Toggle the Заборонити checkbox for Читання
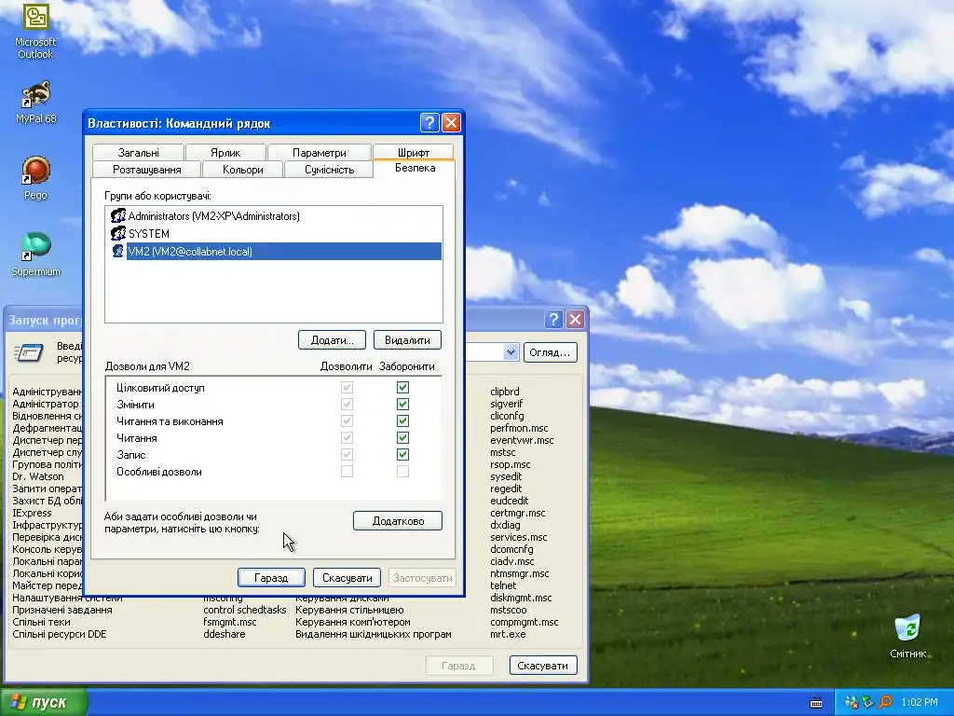The width and height of the screenshot is (954, 716). click(x=402, y=438)
